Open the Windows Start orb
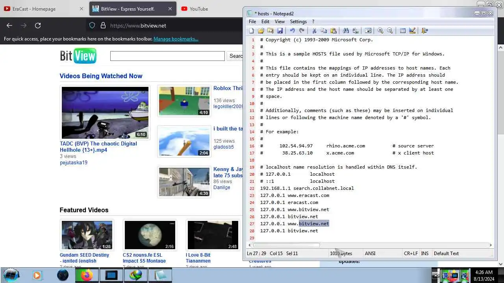Image resolution: width=504 pixels, height=283 pixels. coord(11,275)
